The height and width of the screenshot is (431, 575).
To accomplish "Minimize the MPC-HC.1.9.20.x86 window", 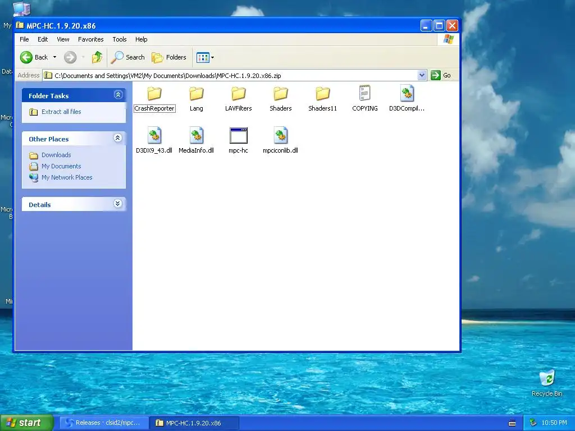I will 426,26.
